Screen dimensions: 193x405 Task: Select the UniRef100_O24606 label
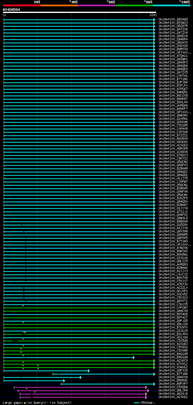click(173, 152)
